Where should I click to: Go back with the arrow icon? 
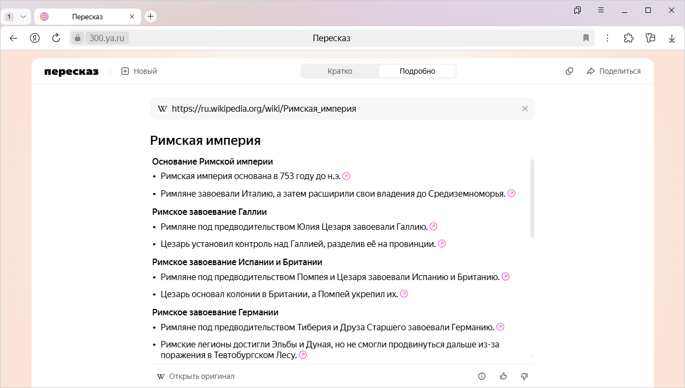[13, 38]
